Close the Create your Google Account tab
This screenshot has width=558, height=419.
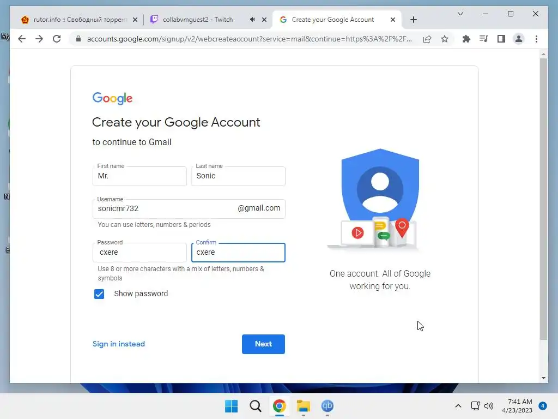click(392, 20)
